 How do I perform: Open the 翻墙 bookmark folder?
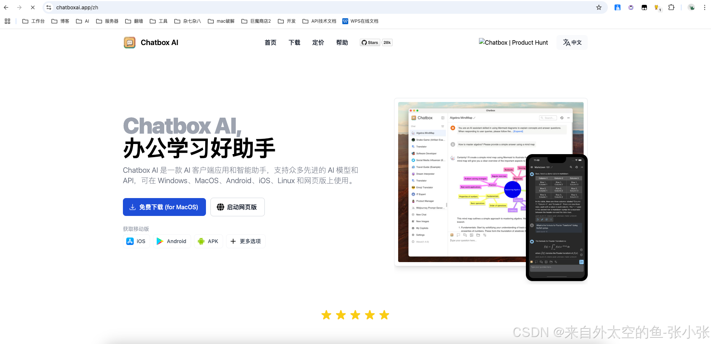134,21
